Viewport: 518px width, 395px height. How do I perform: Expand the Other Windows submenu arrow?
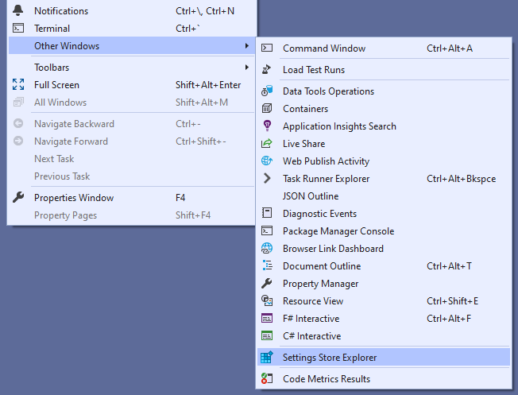[247, 45]
